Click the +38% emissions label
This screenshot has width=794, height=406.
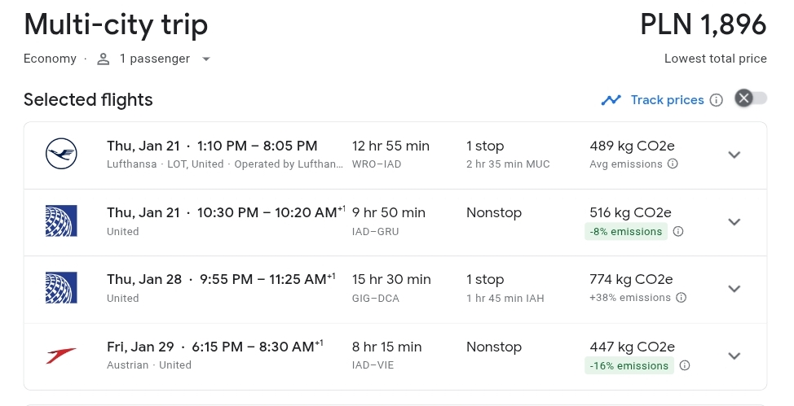[630, 297]
